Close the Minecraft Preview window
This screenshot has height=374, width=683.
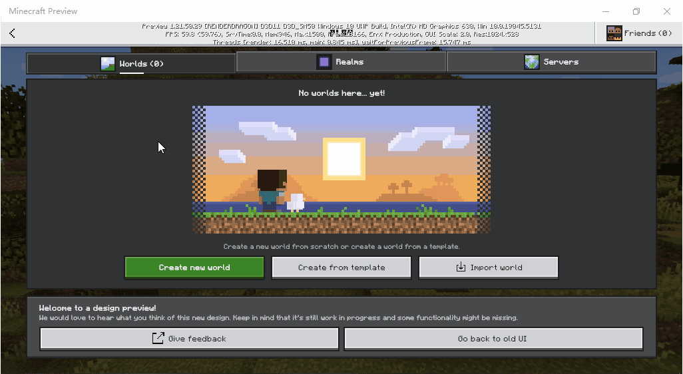tap(667, 11)
